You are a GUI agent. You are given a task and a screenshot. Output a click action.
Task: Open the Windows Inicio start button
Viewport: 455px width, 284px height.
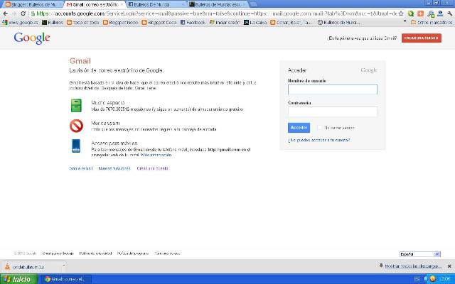click(18, 279)
